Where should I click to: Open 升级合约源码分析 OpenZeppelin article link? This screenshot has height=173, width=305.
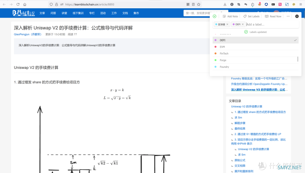pyautogui.click(x=259, y=84)
